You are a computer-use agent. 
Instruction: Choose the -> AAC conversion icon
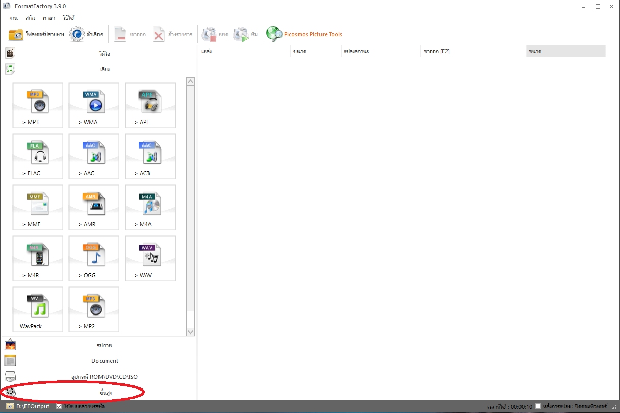point(94,157)
